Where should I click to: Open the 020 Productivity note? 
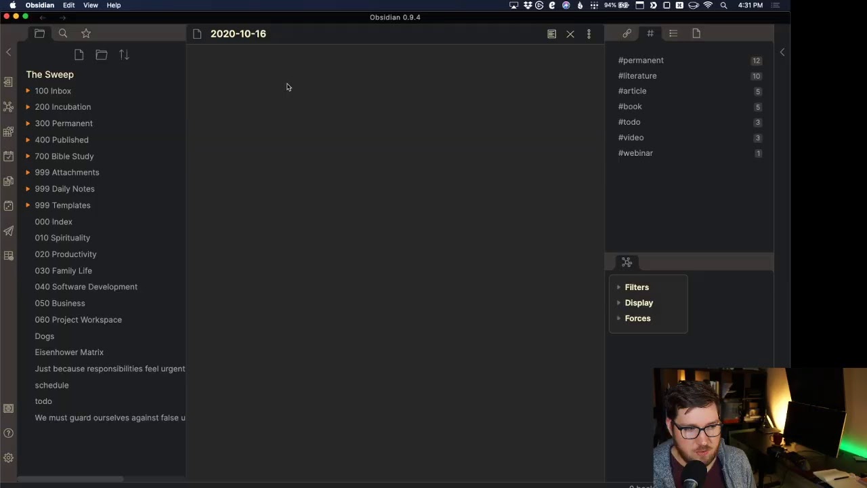click(x=66, y=254)
